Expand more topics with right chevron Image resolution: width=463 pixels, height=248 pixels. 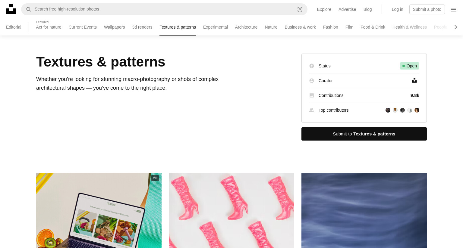[456, 27]
